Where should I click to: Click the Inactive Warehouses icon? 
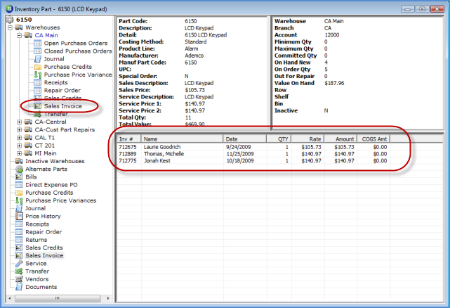[19, 161]
